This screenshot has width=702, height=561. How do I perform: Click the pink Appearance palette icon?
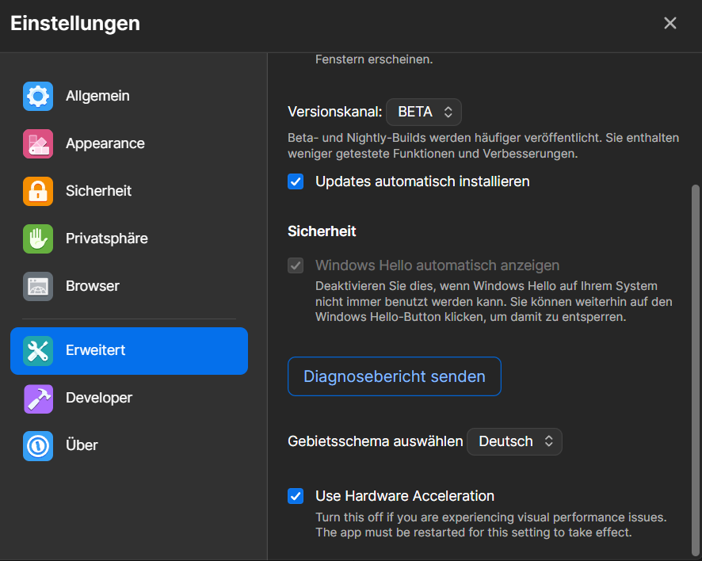coord(38,143)
